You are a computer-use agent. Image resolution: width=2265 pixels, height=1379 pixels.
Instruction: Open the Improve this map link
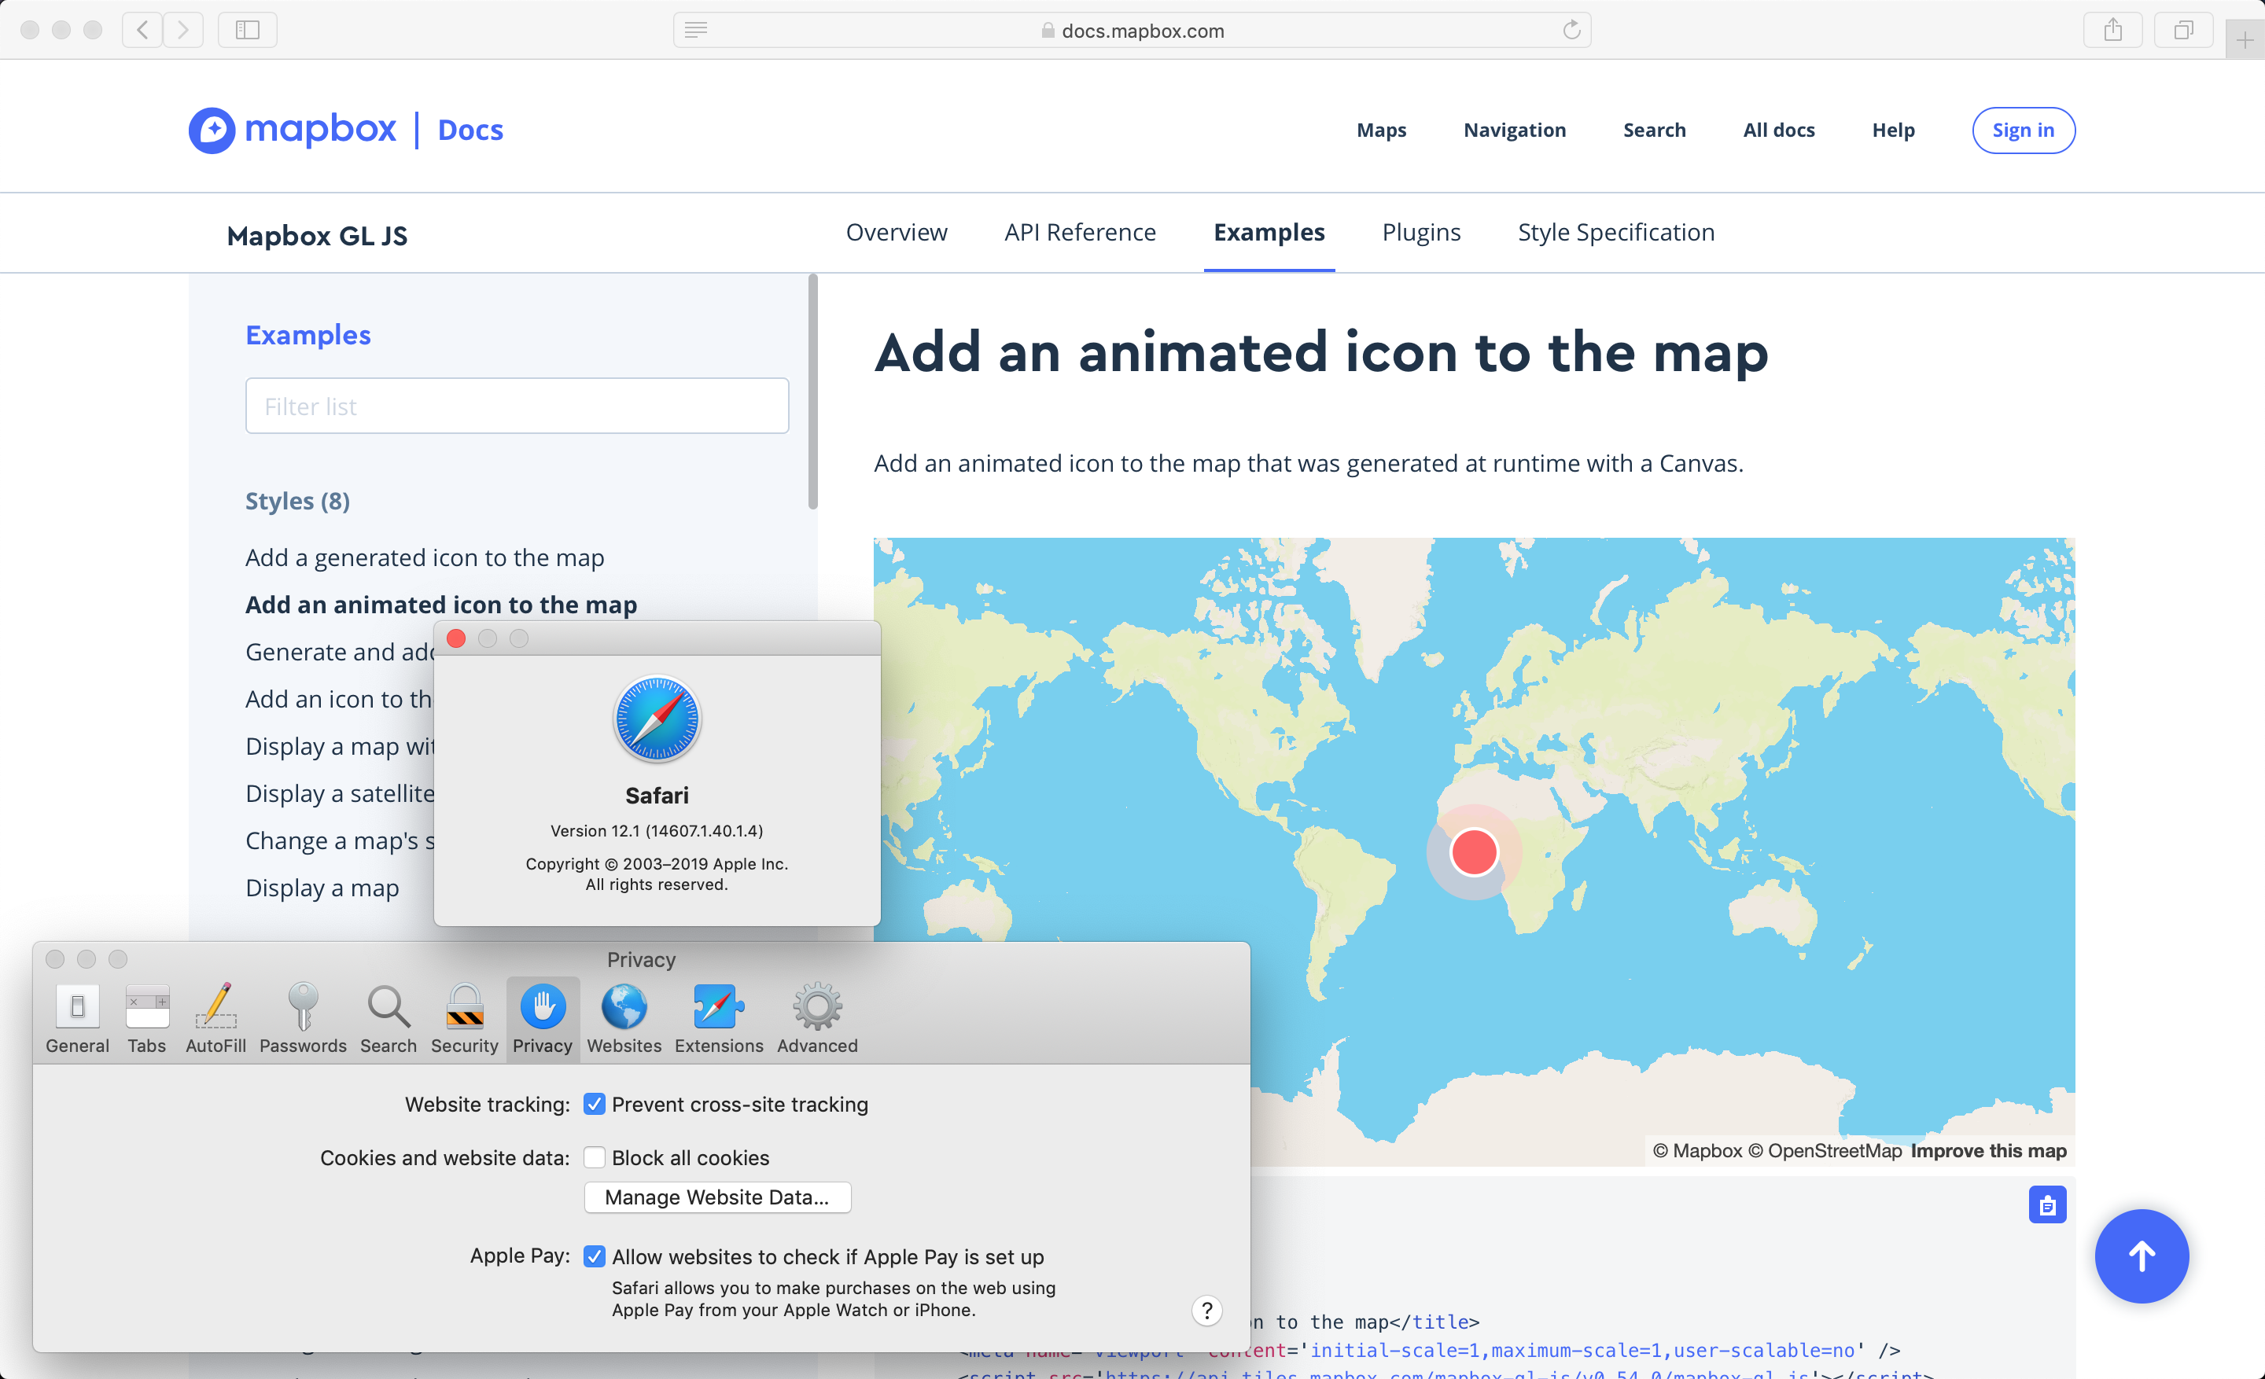1988,1150
